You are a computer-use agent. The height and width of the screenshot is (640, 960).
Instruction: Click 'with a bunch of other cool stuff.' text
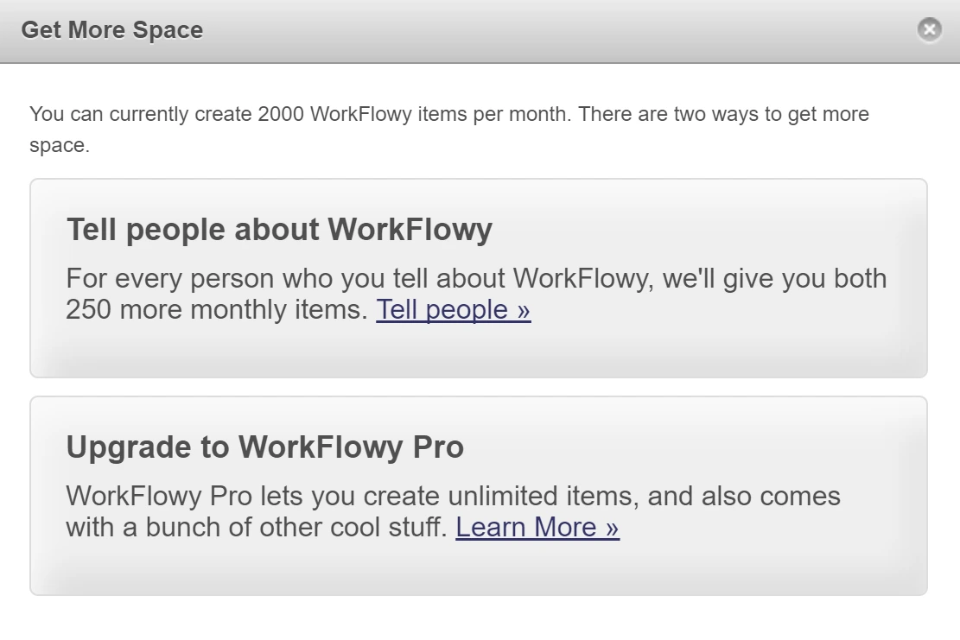(257, 528)
